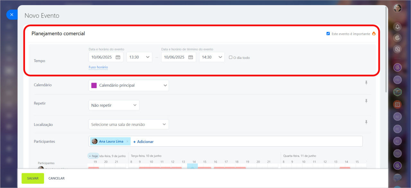The width and height of the screenshot is (411, 188).
Task: Remove Ana Laura Lima from participants
Action: tap(127, 141)
